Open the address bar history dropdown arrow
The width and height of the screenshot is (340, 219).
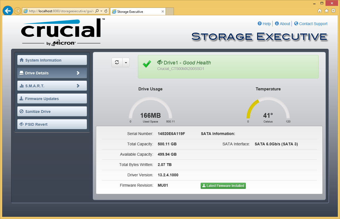point(101,11)
